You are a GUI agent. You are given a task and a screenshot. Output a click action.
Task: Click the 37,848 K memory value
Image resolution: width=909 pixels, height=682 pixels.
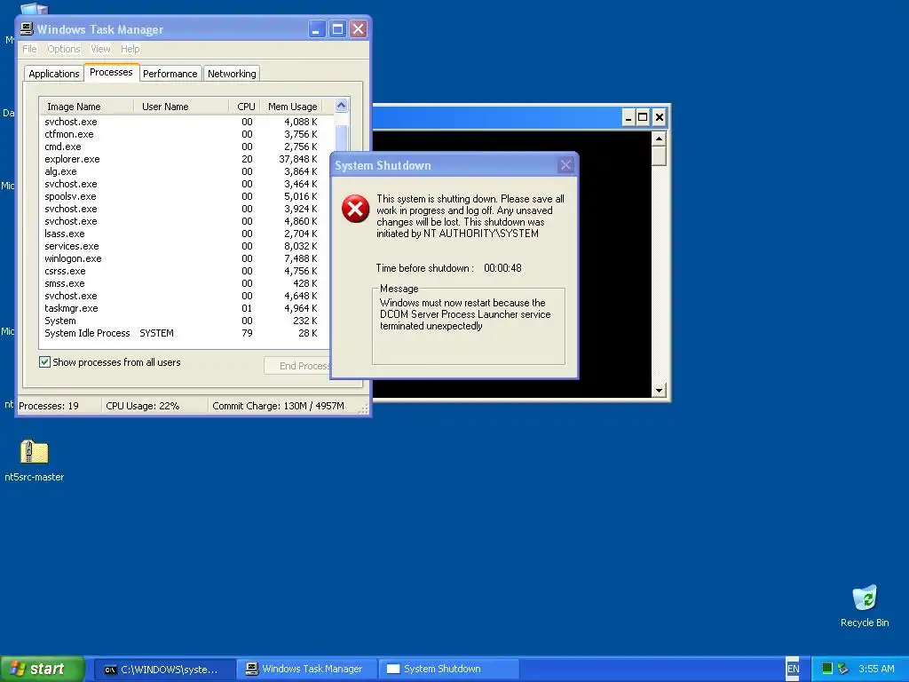point(298,159)
